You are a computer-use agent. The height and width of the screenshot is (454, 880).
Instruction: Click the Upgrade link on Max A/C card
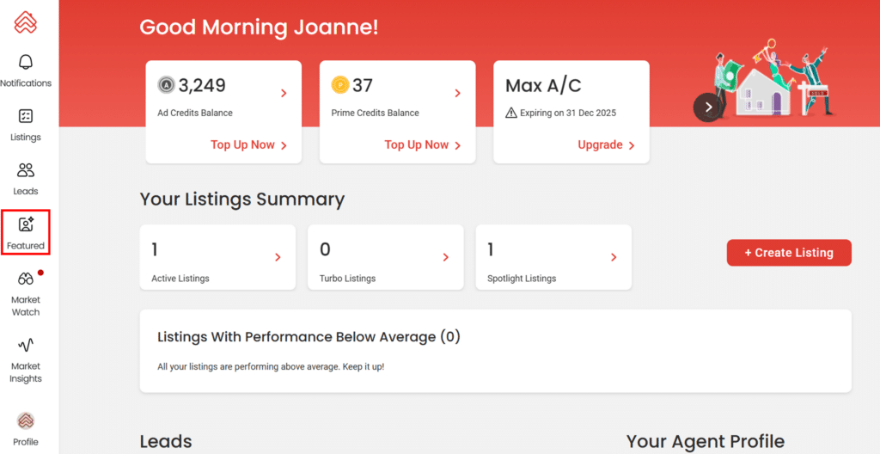click(x=606, y=145)
